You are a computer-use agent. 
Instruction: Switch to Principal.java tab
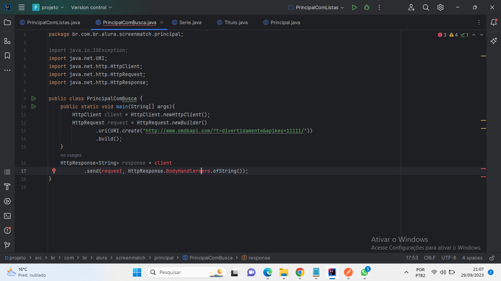[x=282, y=22]
